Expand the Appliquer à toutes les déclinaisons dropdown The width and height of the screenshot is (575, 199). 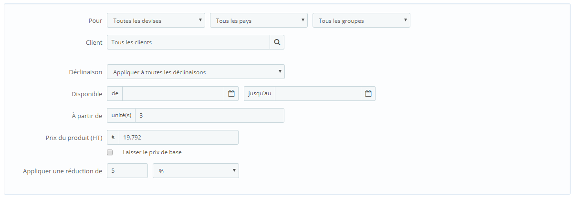[x=196, y=72]
